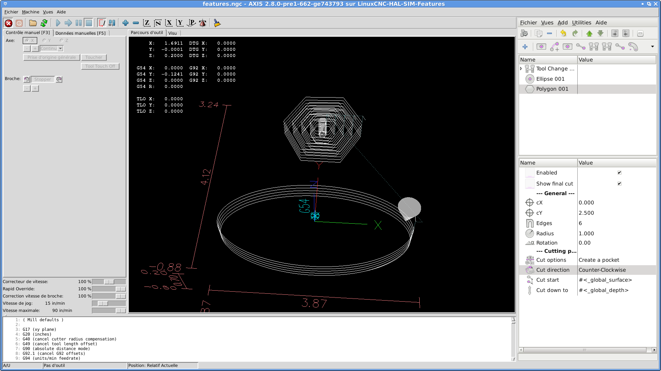This screenshot has height=371, width=661.
Task: Open Features build settings gears icon
Action: point(524,33)
